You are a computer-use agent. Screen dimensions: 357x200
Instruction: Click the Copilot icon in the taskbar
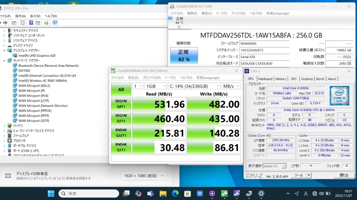(138, 193)
